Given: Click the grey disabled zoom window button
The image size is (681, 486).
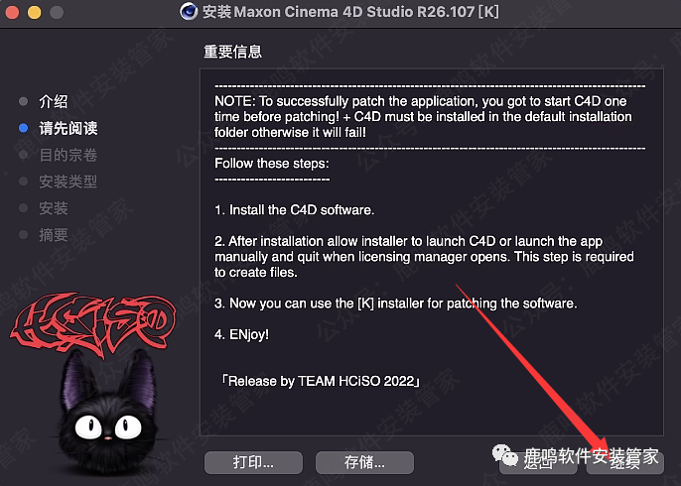Looking at the screenshot, I should [x=57, y=12].
